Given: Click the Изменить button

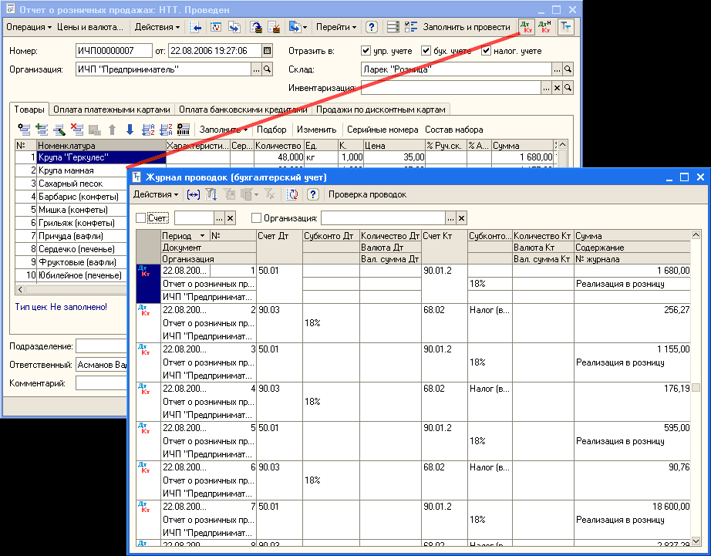Looking at the screenshot, I should coord(316,130).
